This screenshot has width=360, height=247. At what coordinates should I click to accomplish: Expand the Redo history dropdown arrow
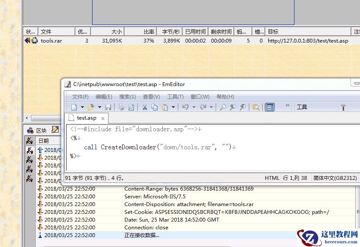(x=211, y=107)
